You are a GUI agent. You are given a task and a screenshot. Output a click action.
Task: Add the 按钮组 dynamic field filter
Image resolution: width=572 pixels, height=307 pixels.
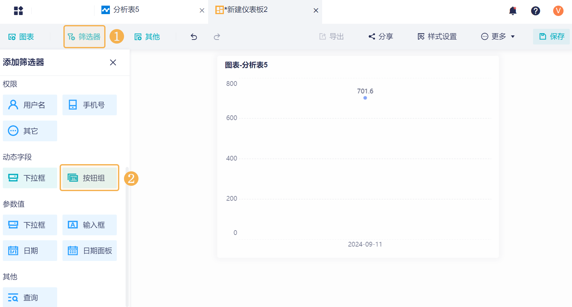click(x=89, y=178)
